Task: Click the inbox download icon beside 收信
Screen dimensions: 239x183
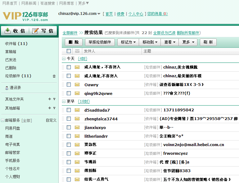Action: click(x=7, y=31)
